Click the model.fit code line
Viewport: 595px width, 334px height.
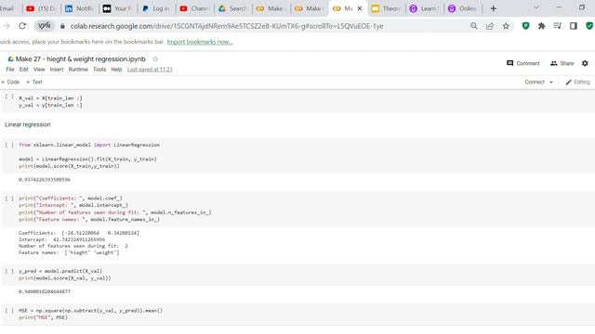tap(87, 159)
